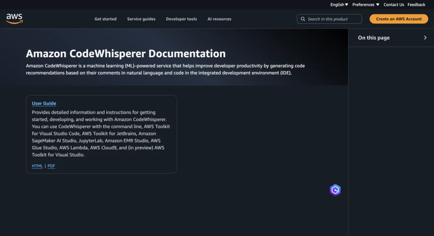Open the AWS logo home link
The image size is (434, 236).
tap(14, 19)
